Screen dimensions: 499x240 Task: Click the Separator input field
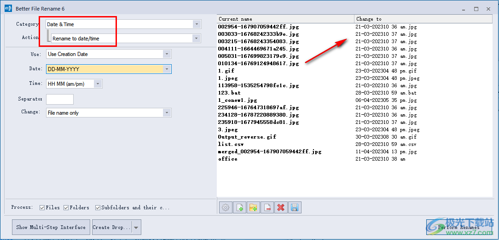pos(60,99)
